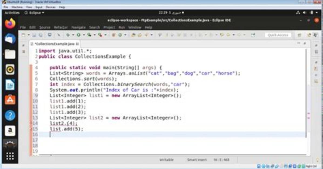Open the New file wizard icon
Viewport: 323px width, 169px height.
pyautogui.click(x=23, y=35)
